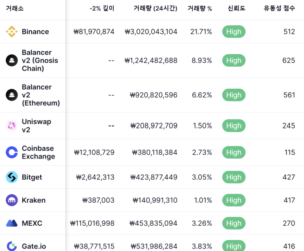The image size is (304, 251).
Task: Click the Binance logo icon
Action: (12, 32)
